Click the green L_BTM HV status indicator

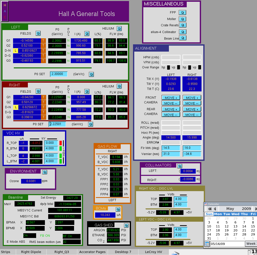(60, 161)
